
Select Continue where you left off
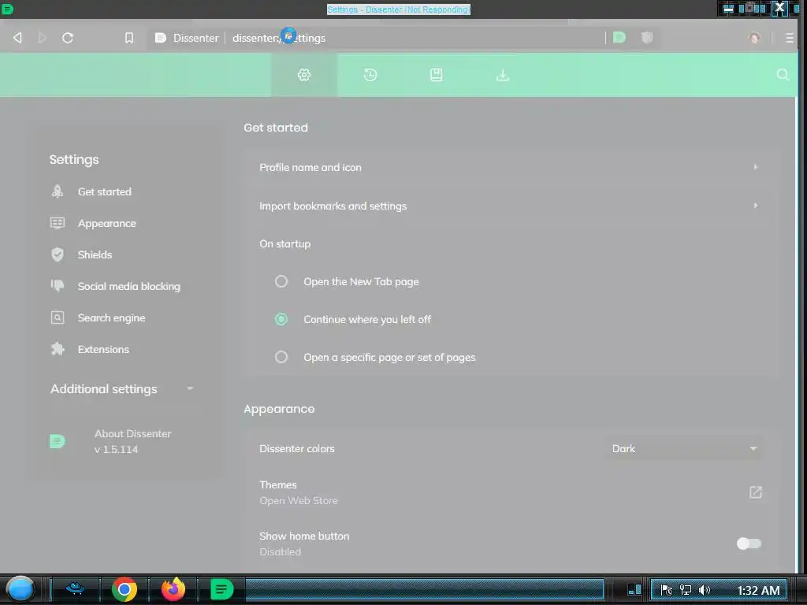point(281,319)
